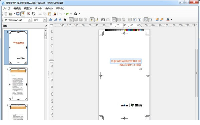The width and height of the screenshot is (200, 125).
Task: Open Character dialog via orange ABC icon
Action: pyautogui.click(x=157, y=20)
